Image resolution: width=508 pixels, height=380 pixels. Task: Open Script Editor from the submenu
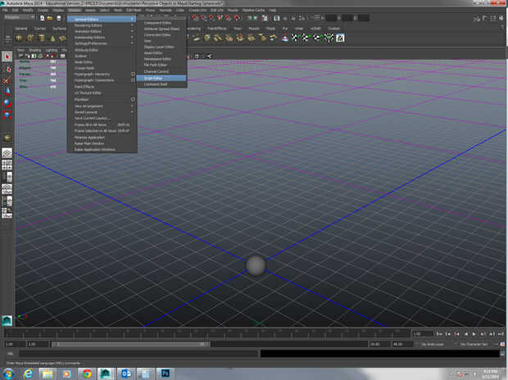[x=154, y=78]
